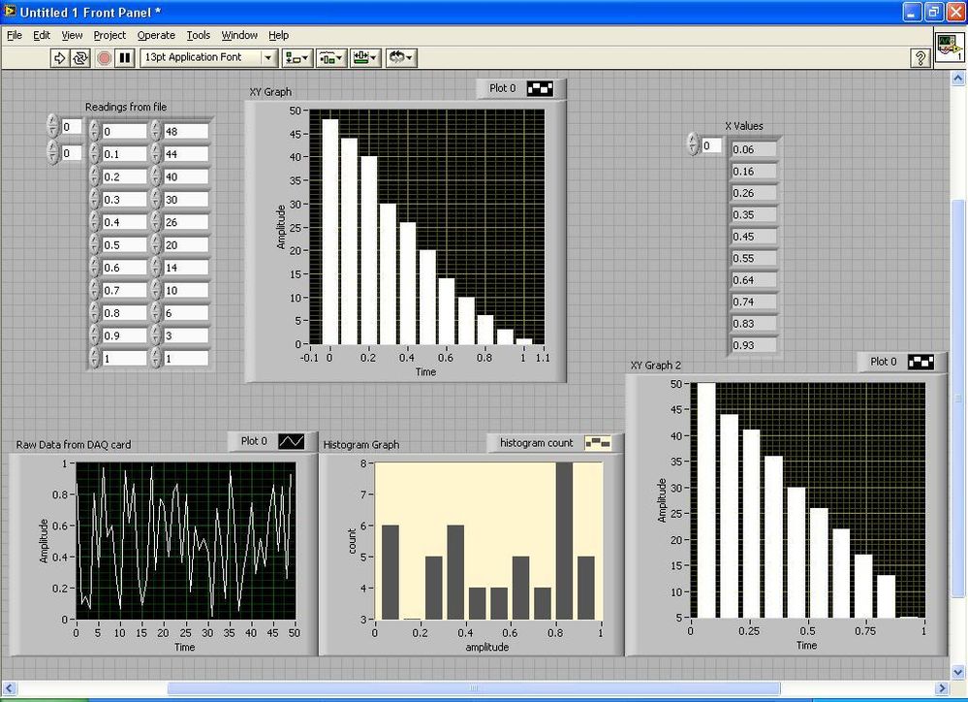
Task: Click the Run arrow button
Action: point(59,58)
